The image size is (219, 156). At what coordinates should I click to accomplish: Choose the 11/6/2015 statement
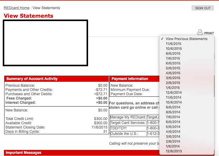(173, 44)
